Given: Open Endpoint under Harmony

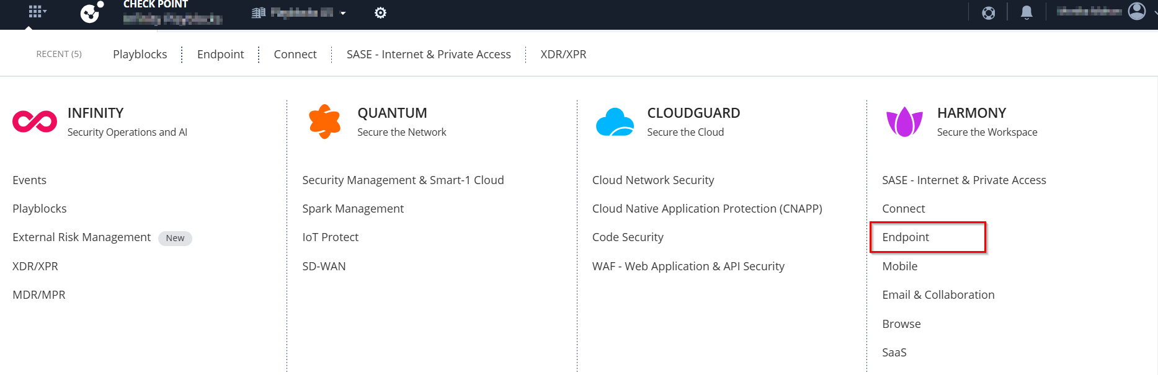Looking at the screenshot, I should [x=906, y=237].
